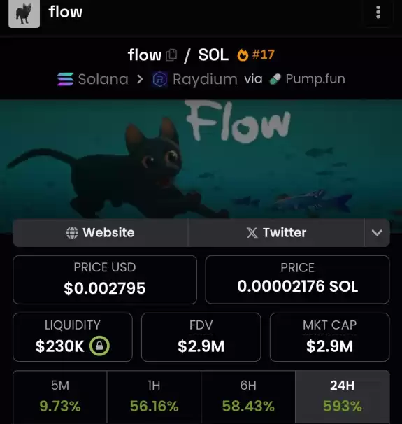Screen dimensions: 402x424
Task: Copy the flow token address icon
Action: (171, 55)
